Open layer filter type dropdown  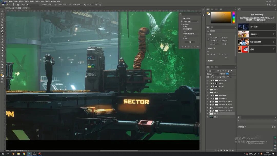coord(211,71)
